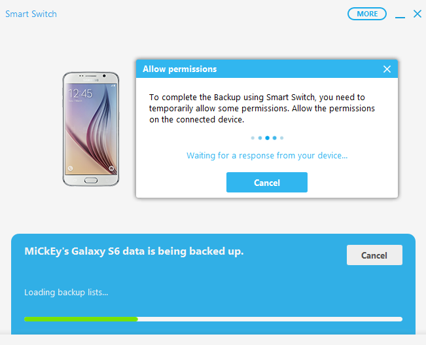
Task: Click the 12:45 clock on the phone screen
Action: pyautogui.click(x=80, y=94)
